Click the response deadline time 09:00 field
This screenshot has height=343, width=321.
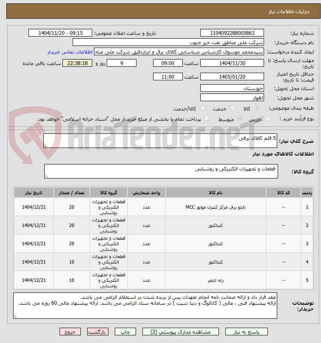tap(168, 63)
